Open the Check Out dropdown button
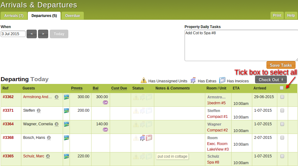 tap(271, 80)
